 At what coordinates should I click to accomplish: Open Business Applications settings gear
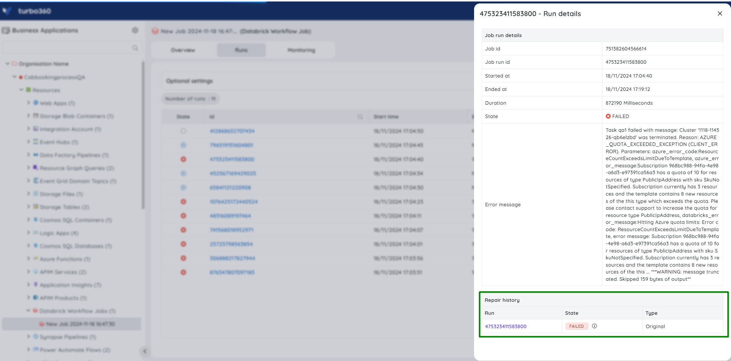135,30
